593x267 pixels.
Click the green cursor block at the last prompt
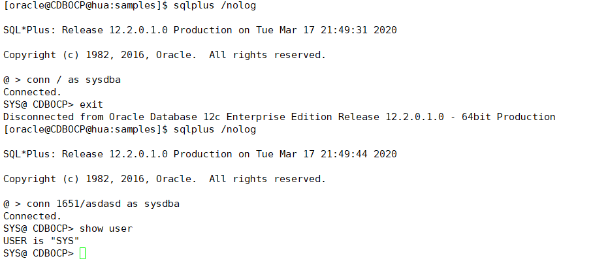(x=82, y=253)
